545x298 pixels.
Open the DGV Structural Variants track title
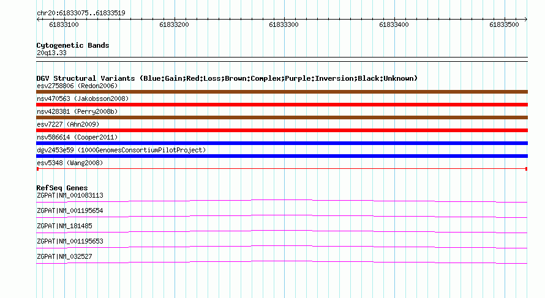pos(227,78)
